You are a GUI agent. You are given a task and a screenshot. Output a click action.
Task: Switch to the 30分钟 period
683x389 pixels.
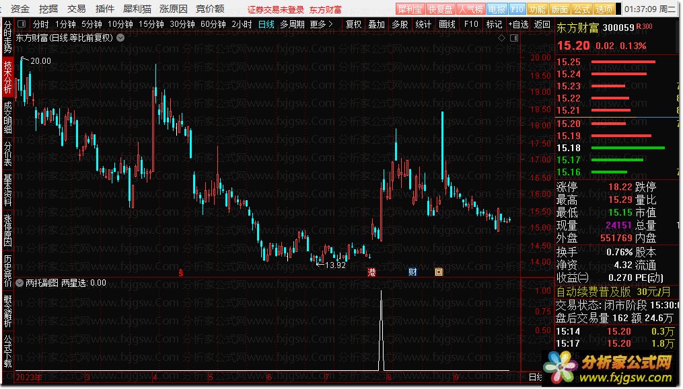point(182,24)
